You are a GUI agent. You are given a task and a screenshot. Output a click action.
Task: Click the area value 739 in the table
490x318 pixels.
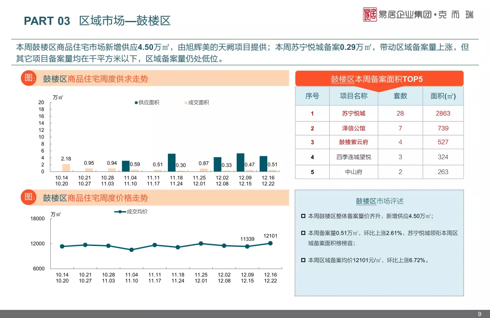[443, 128]
